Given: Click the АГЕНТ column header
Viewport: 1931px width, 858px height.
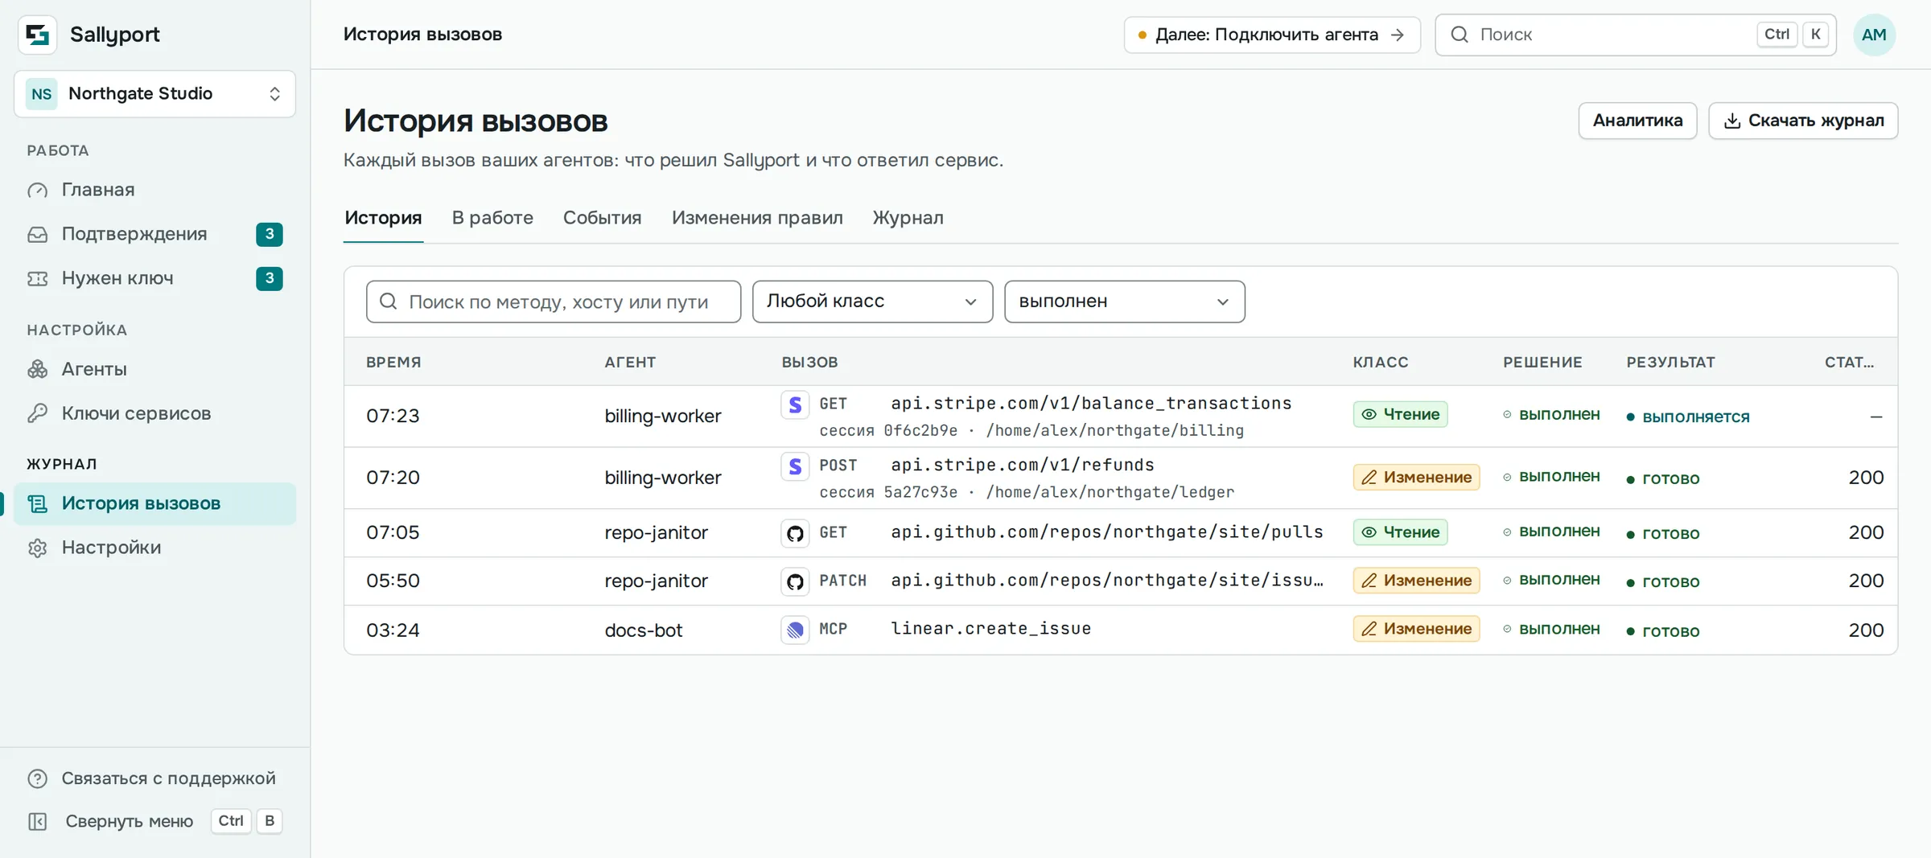Looking at the screenshot, I should click(x=630, y=363).
